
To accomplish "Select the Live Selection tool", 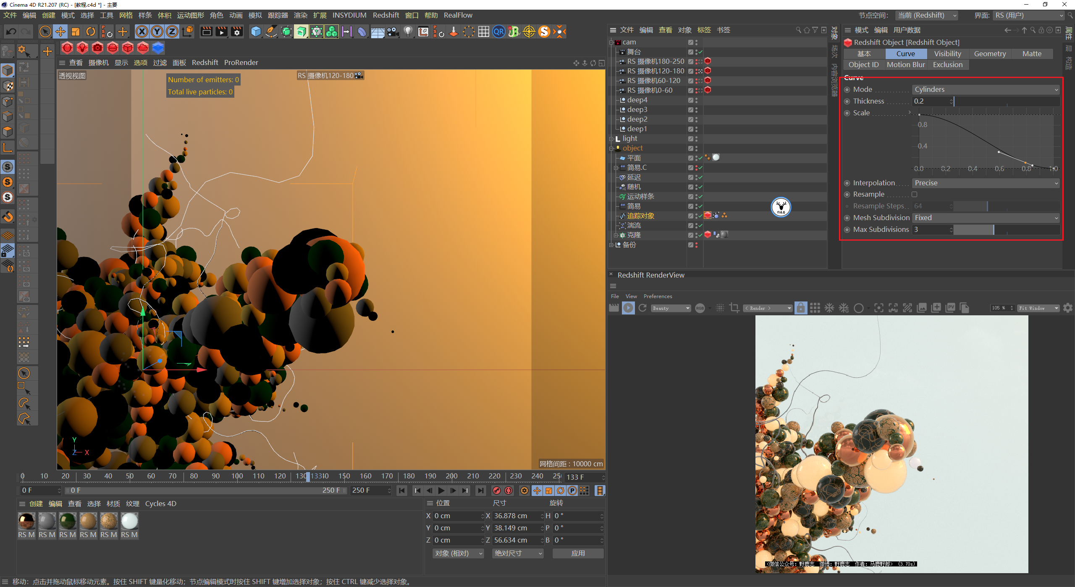I will tap(45, 31).
